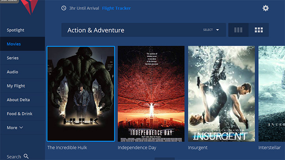Open the Insurgent movie poster

(221, 94)
